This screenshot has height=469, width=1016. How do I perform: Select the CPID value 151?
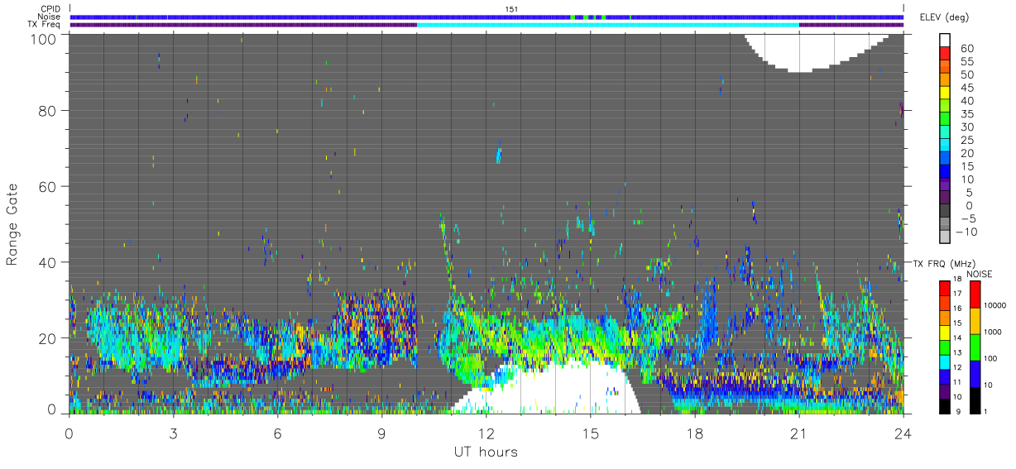tap(511, 8)
